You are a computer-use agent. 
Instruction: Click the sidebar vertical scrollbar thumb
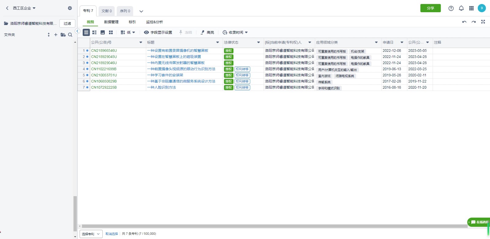click(75, 214)
